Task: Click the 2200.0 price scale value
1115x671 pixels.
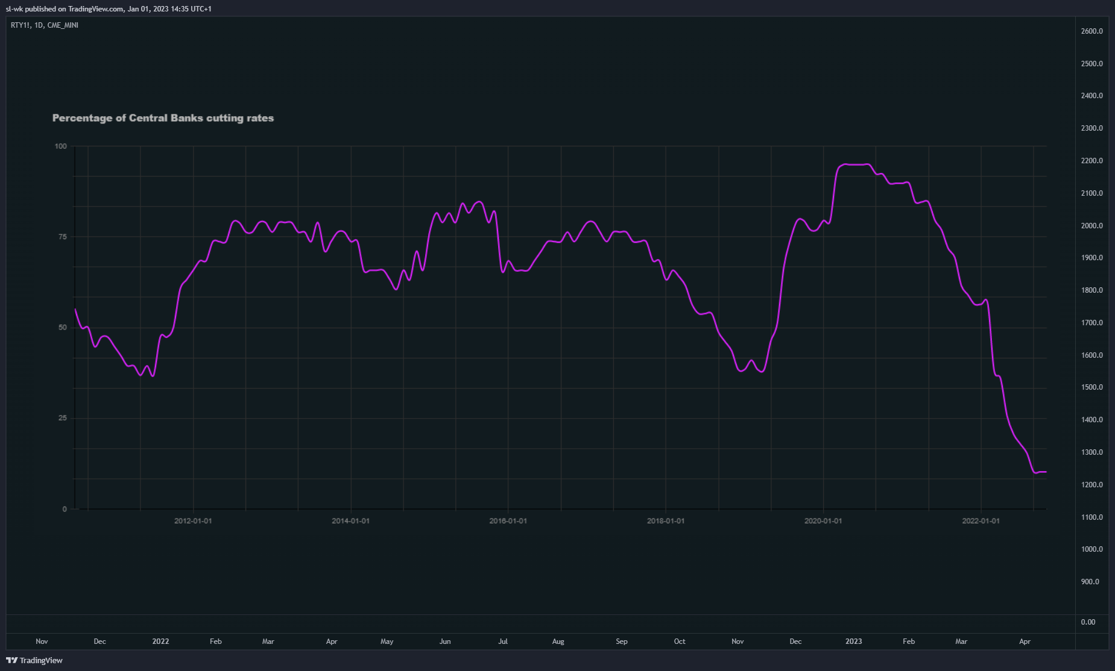Action: tap(1092, 161)
